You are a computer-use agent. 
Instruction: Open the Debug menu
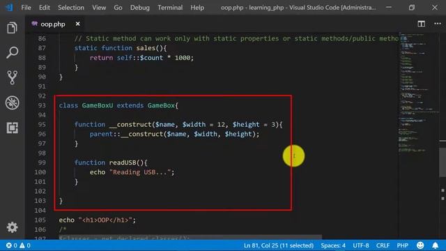[x=139, y=8]
